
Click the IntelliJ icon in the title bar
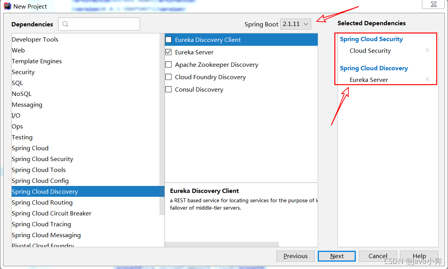tap(7, 6)
